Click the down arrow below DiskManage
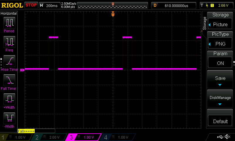This screenshot has width=235, height=141. (220, 104)
